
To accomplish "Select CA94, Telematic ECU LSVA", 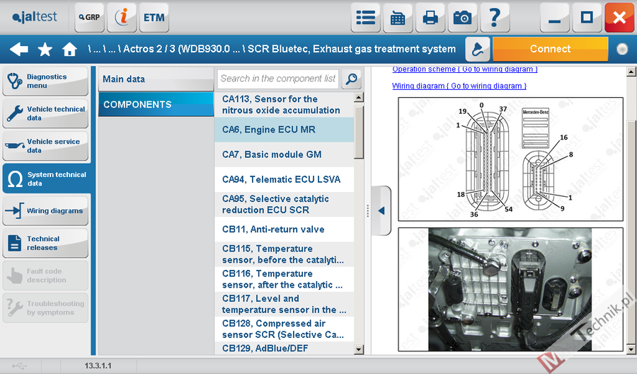I will (x=284, y=179).
